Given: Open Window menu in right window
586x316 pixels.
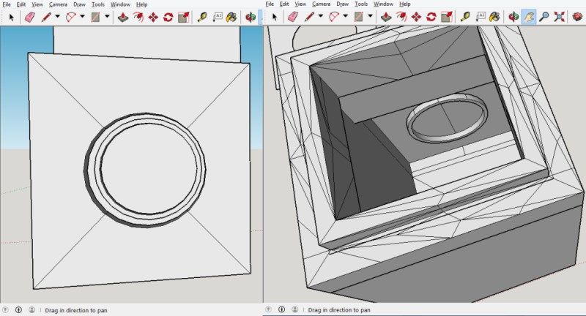Looking at the screenshot, I should (383, 4).
